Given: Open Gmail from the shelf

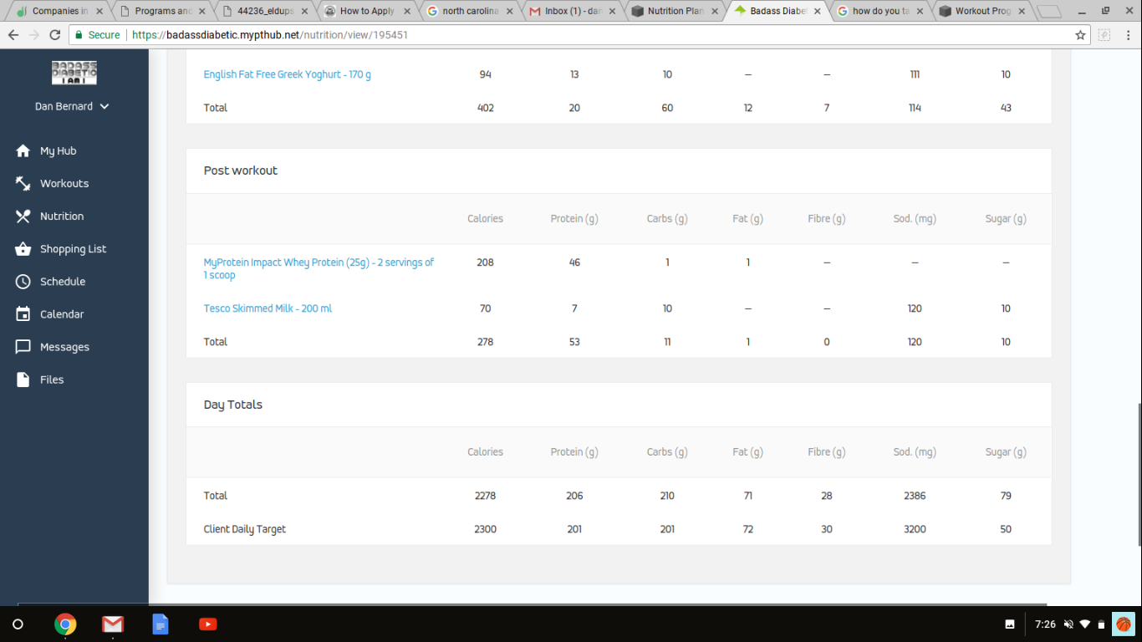Looking at the screenshot, I should pyautogui.click(x=113, y=624).
